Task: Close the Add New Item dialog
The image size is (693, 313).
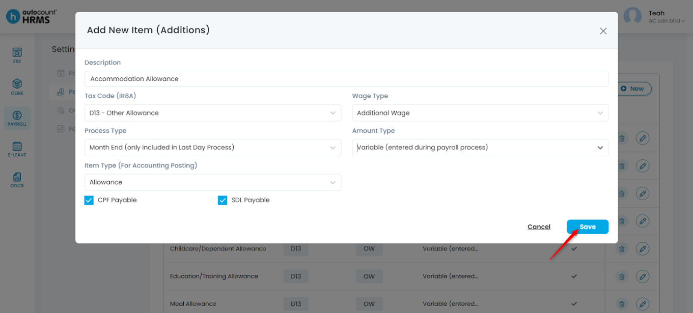Action: coord(603,31)
